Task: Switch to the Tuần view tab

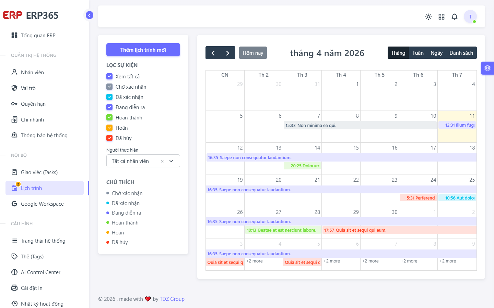Action: coord(418,53)
